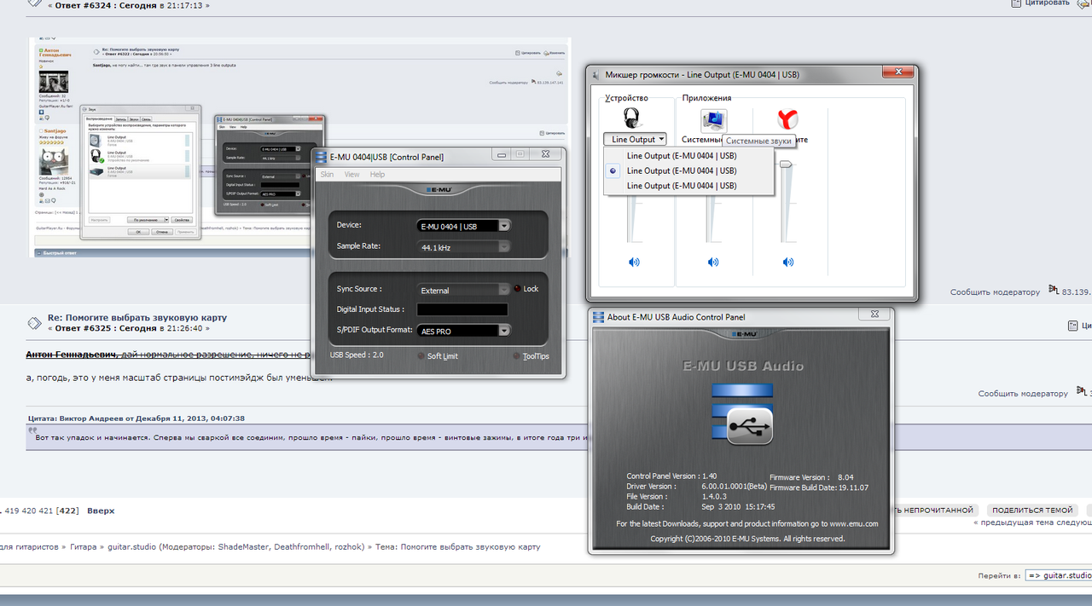Click the headphones device icon in volume mixer
The image size is (1092, 606).
coord(632,118)
